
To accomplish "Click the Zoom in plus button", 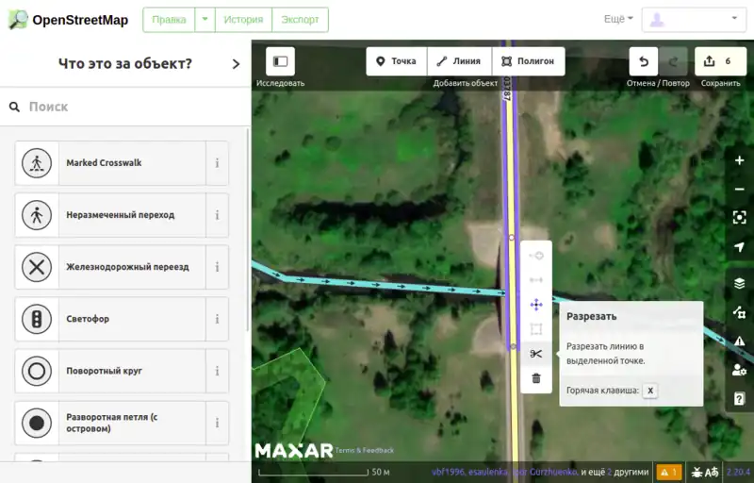I will [x=739, y=160].
